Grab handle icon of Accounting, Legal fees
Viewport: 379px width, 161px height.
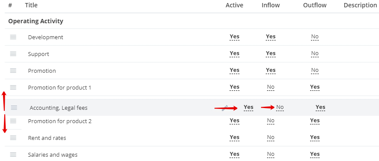click(x=14, y=108)
